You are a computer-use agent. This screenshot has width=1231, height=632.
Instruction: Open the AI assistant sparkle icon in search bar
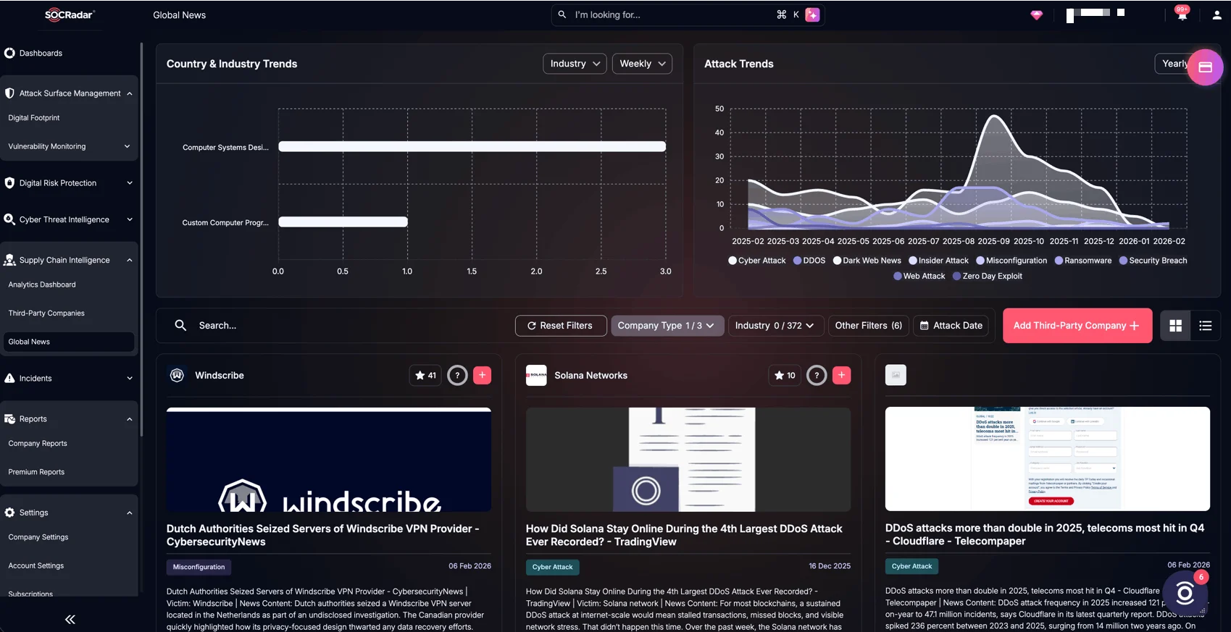click(x=812, y=14)
